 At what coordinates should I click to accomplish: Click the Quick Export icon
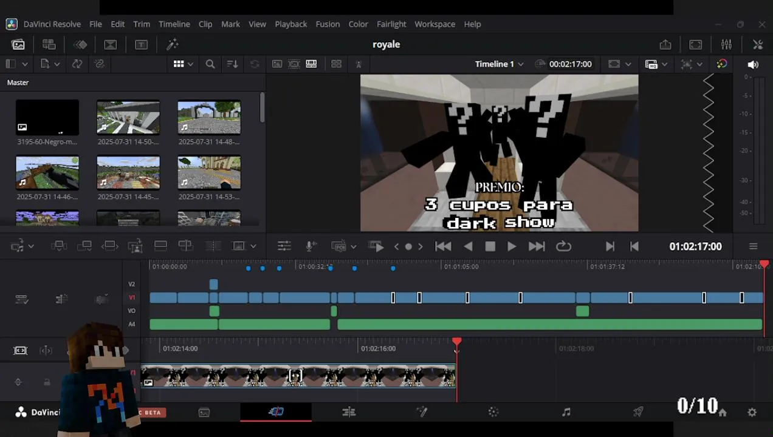click(665, 44)
